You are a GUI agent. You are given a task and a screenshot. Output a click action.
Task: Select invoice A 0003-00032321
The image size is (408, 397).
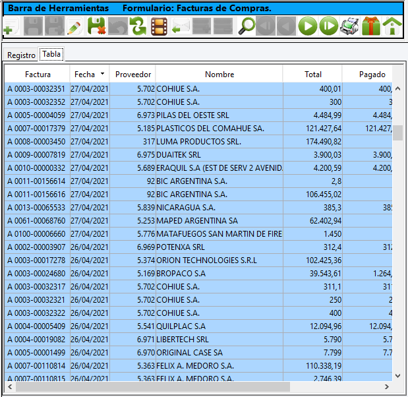37,300
